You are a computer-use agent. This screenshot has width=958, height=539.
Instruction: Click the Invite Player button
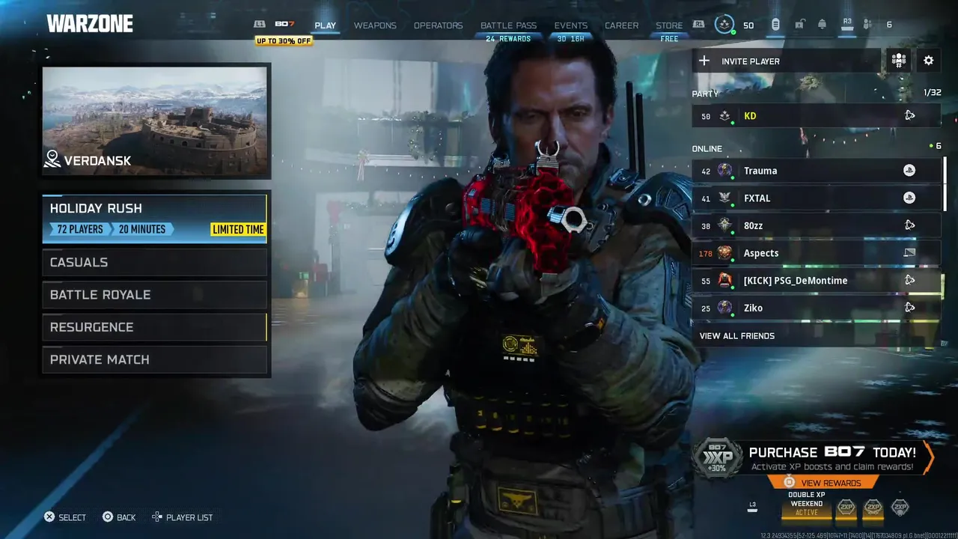(x=787, y=61)
